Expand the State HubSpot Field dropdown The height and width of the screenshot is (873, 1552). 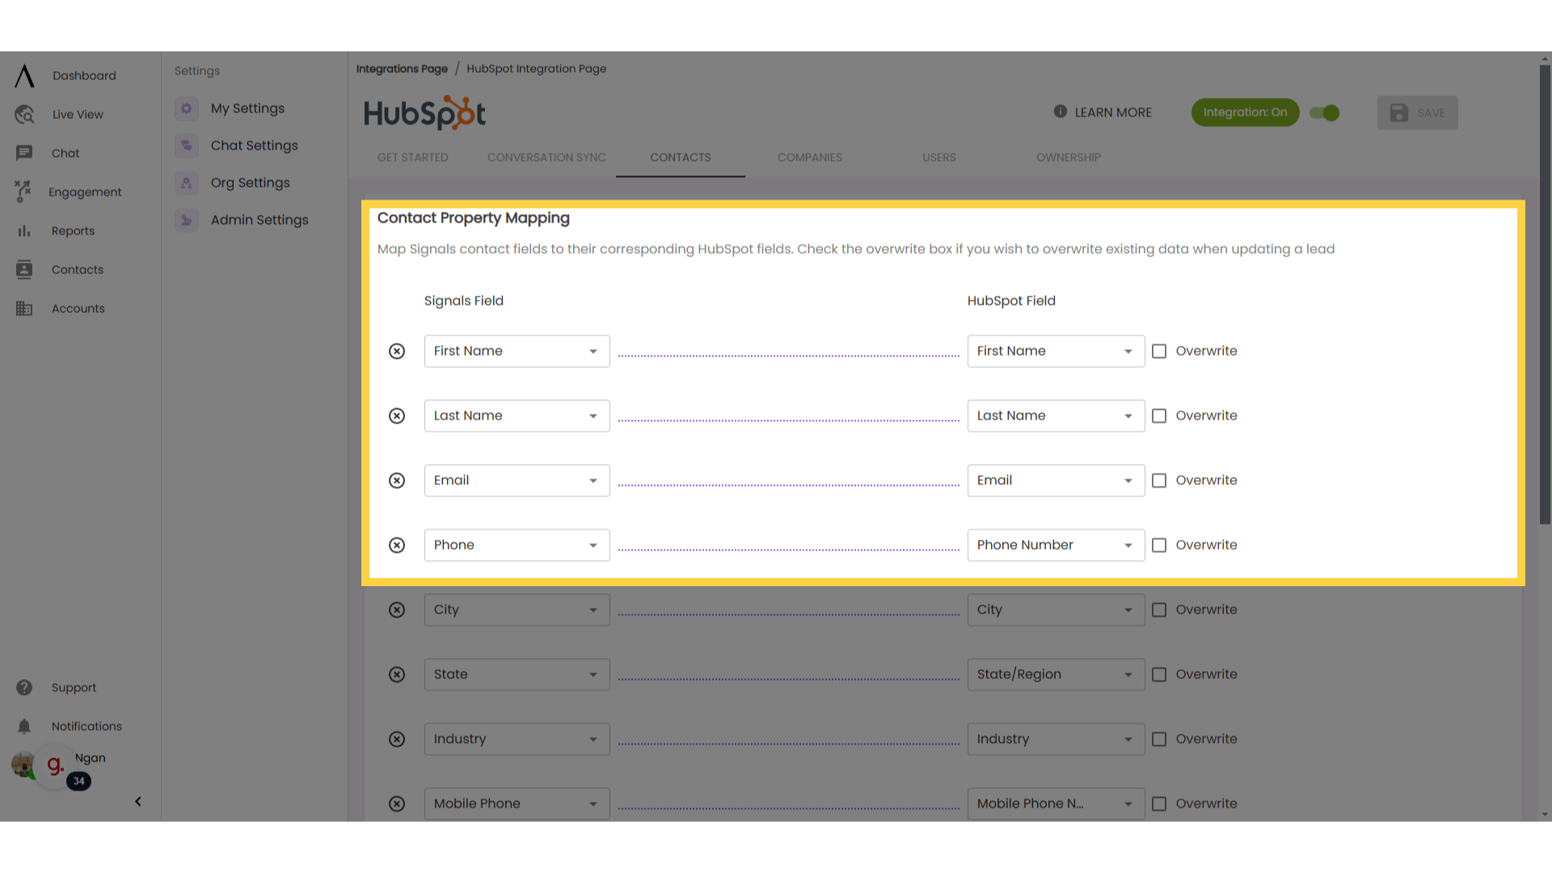1128,673
